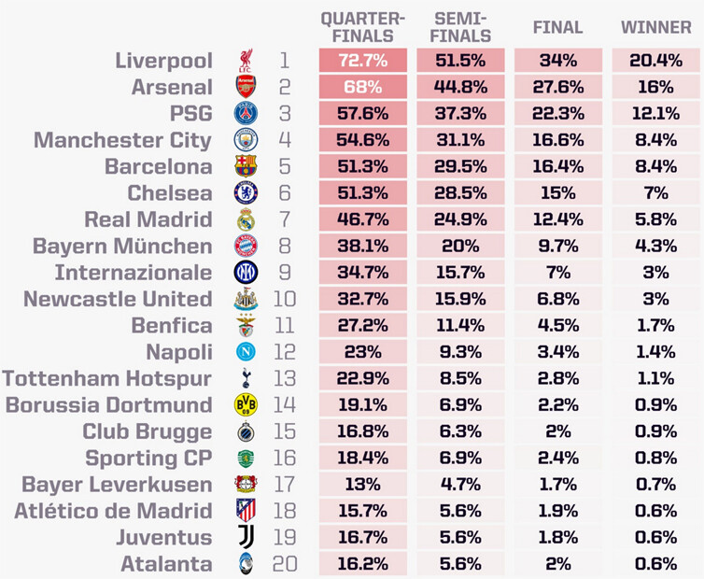704x579 pixels.
Task: Click the Borussia Dortmund BVB logo
Action: (x=246, y=404)
